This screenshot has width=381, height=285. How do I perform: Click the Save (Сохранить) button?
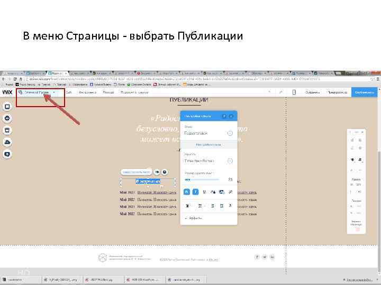313,92
